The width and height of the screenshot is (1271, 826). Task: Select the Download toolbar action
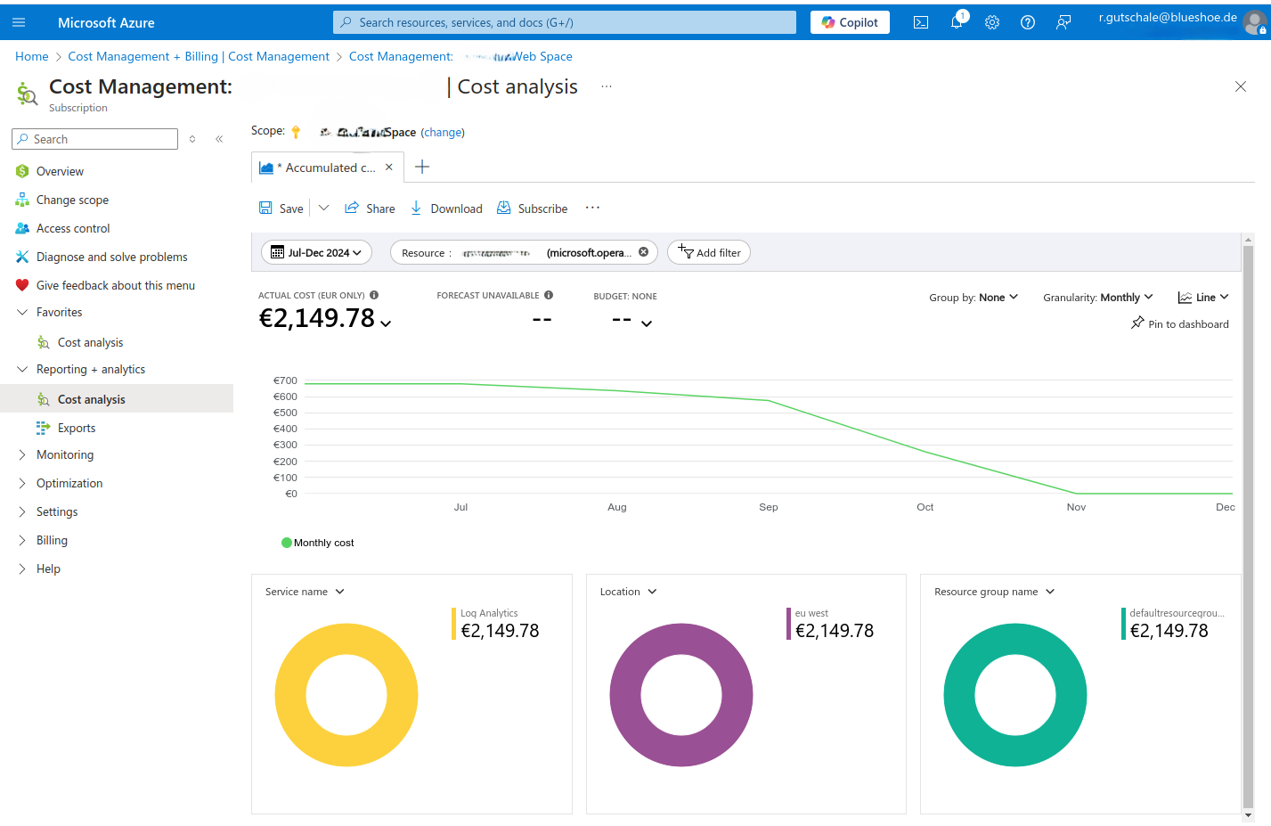click(445, 208)
